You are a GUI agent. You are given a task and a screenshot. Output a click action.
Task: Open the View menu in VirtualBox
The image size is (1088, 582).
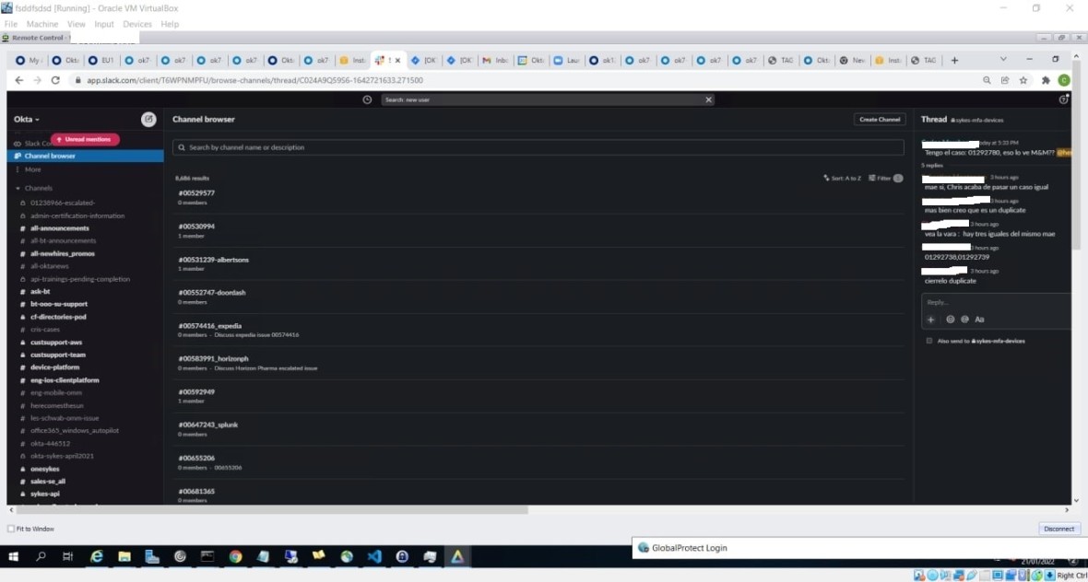pos(77,24)
